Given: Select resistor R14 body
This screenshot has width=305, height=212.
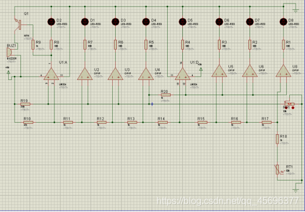Looking at the screenshot, I should [162, 122].
